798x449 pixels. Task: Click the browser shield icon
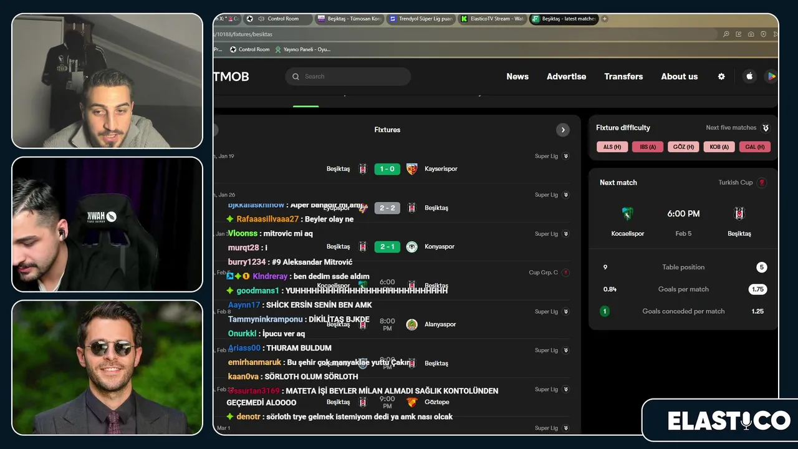764,34
